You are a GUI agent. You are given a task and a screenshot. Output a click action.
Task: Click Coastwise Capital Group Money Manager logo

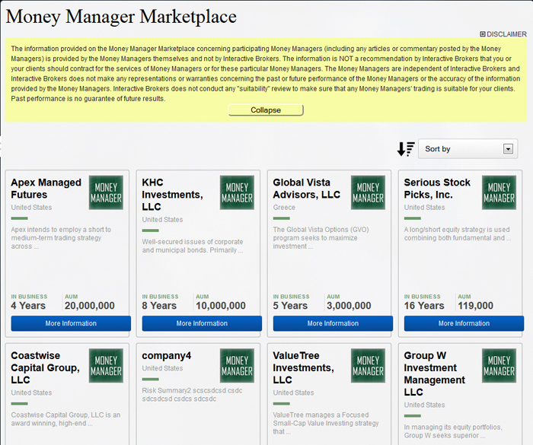106,366
